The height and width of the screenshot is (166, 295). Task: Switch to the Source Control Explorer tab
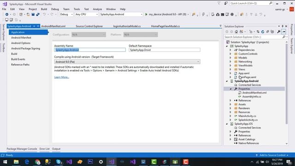tap(89, 26)
